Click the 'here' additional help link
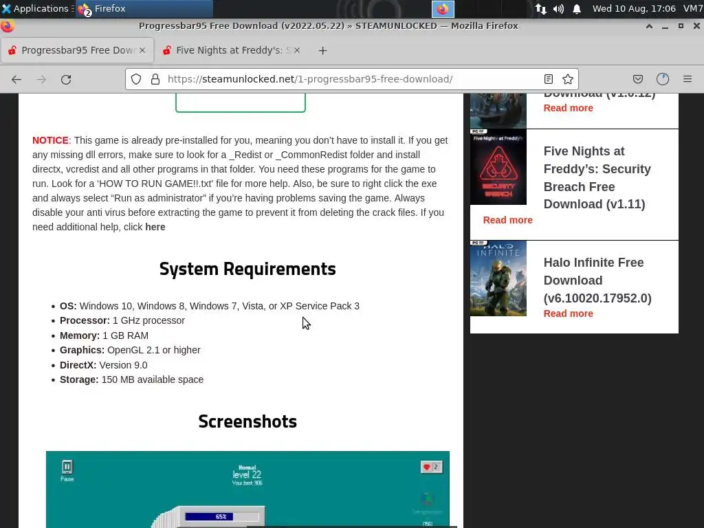Screen dimensions: 704x528 click(x=155, y=227)
